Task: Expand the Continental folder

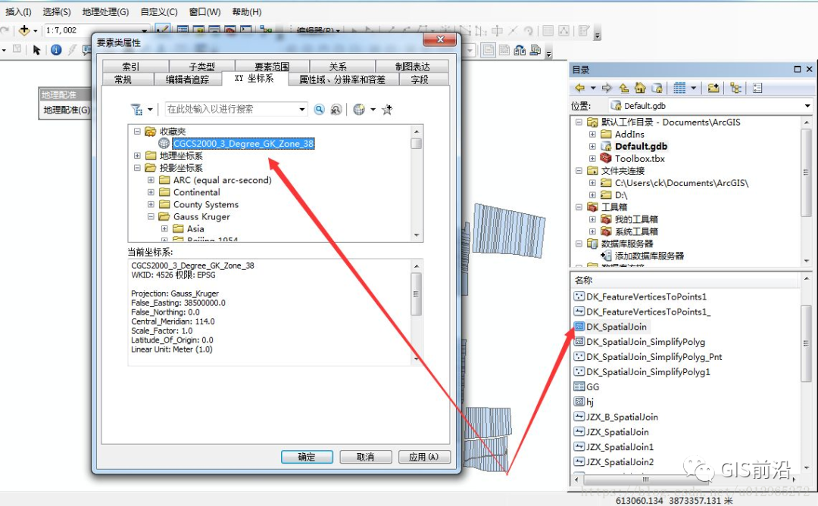Action: pos(151,192)
